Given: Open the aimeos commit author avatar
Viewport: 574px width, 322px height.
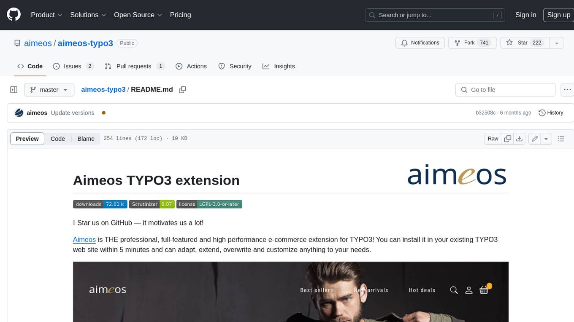Looking at the screenshot, I should point(19,113).
